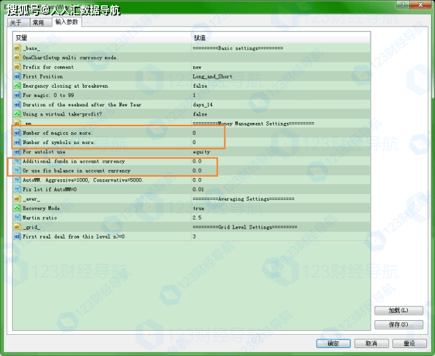Click the icon beside For magic: 0 to 99
Viewport: 435px width, 356px height.
17,95
